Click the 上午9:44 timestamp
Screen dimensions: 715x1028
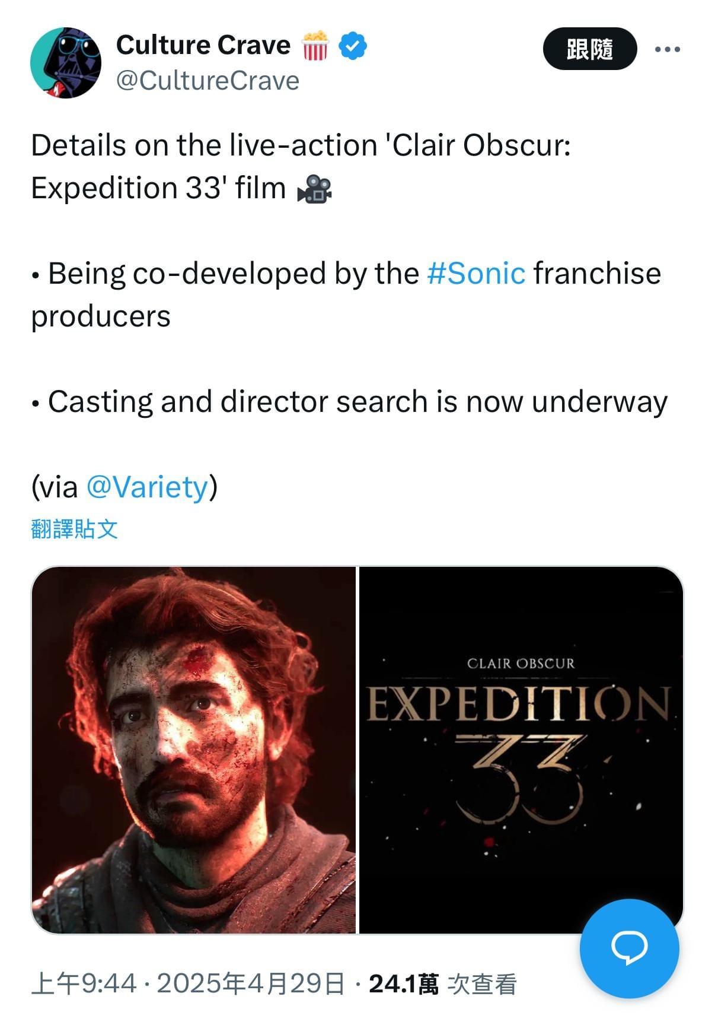84,984
